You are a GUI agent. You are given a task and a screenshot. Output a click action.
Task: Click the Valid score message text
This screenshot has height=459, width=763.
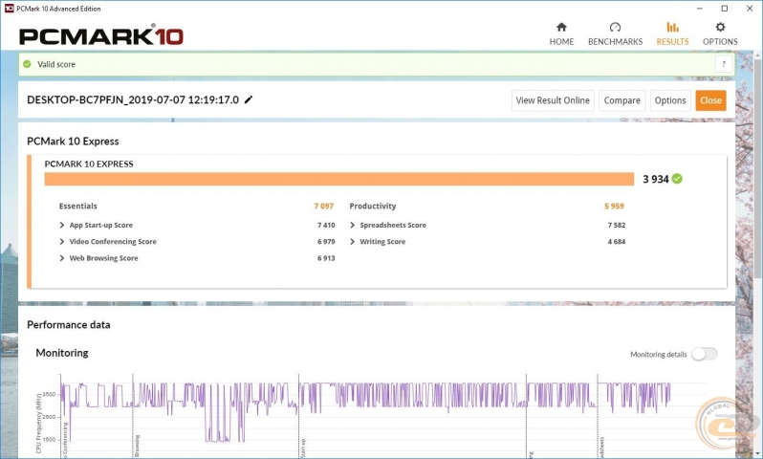tap(56, 64)
